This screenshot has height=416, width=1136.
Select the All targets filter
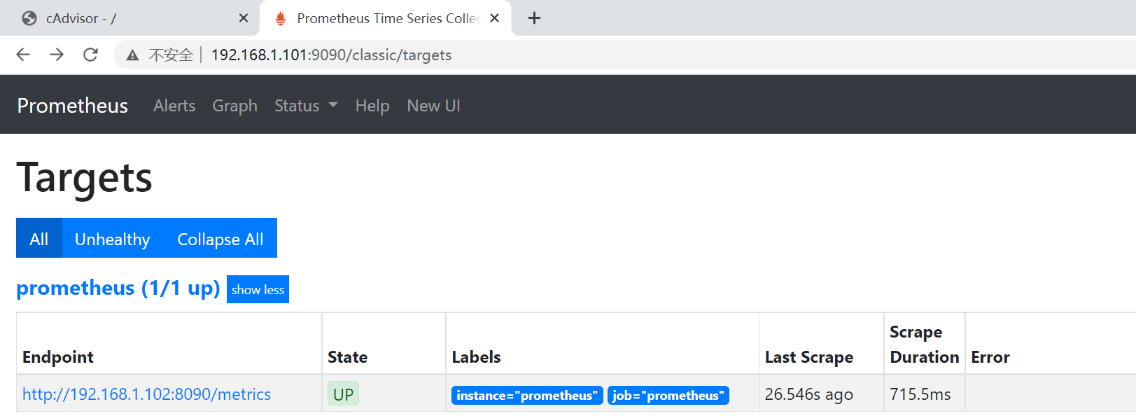point(39,238)
